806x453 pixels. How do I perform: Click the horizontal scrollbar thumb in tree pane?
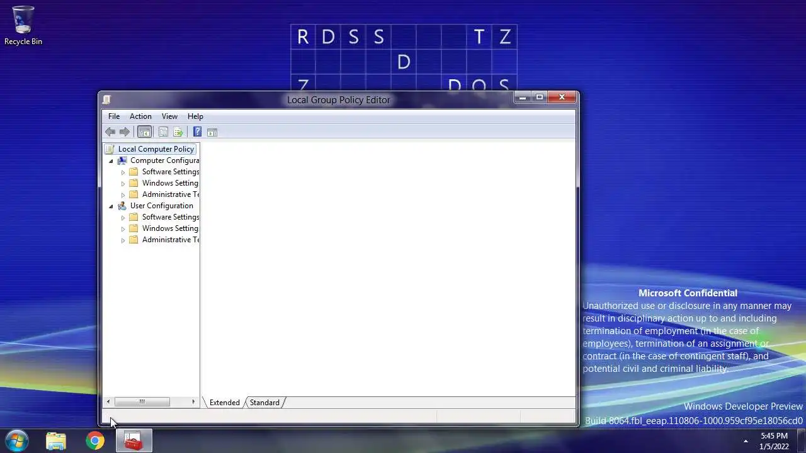[x=142, y=401]
